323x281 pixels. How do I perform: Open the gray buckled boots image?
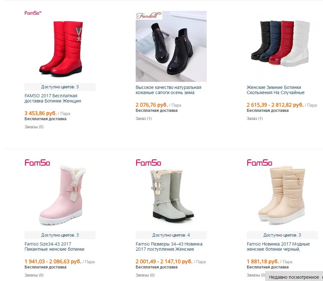(171, 195)
